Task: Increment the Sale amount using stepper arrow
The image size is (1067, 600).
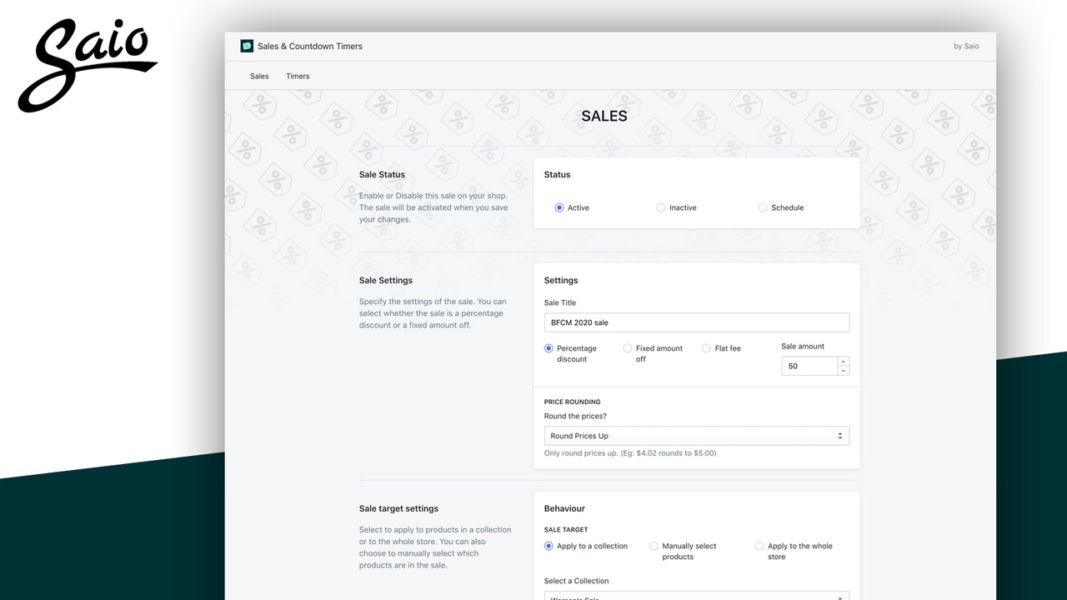Action: click(x=843, y=362)
